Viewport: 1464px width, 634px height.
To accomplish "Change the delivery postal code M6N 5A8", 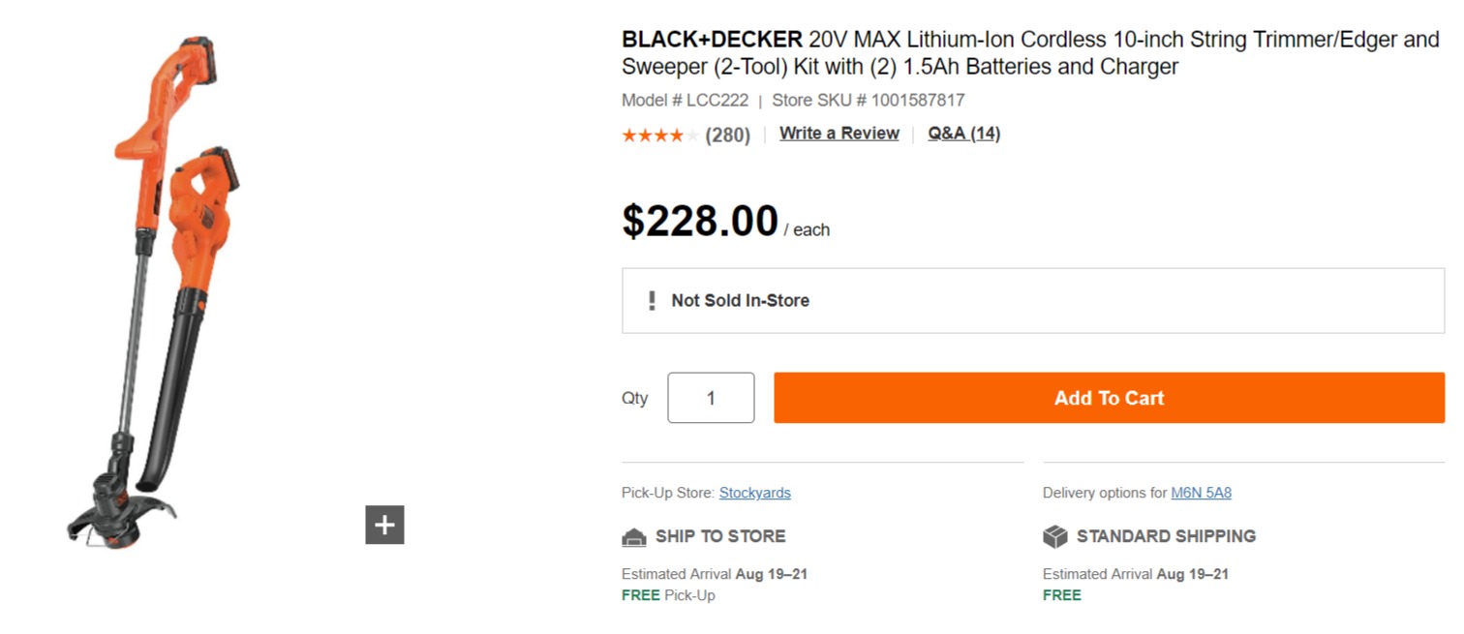I will 1202,493.
